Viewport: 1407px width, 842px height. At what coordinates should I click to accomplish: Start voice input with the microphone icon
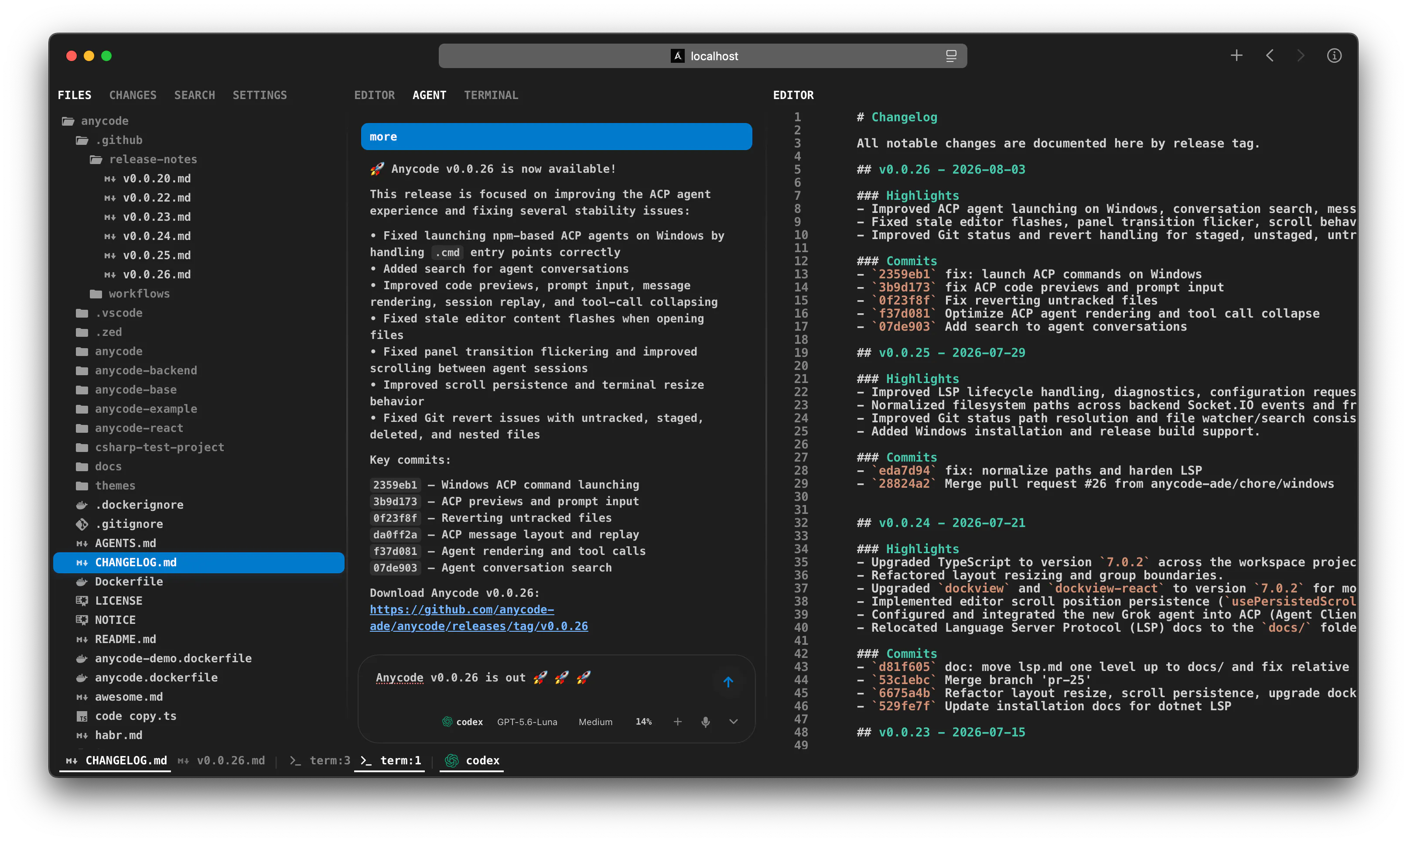coord(706,722)
